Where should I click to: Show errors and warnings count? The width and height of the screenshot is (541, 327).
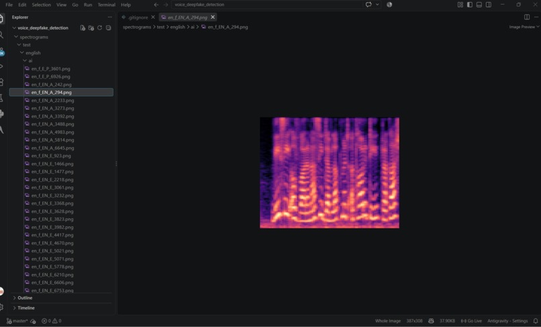coord(52,321)
